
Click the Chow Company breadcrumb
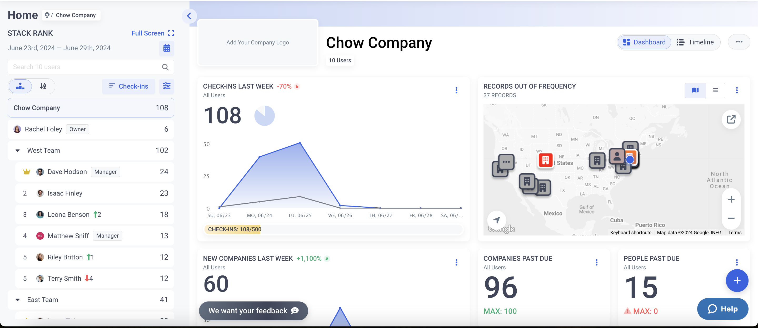tap(76, 15)
